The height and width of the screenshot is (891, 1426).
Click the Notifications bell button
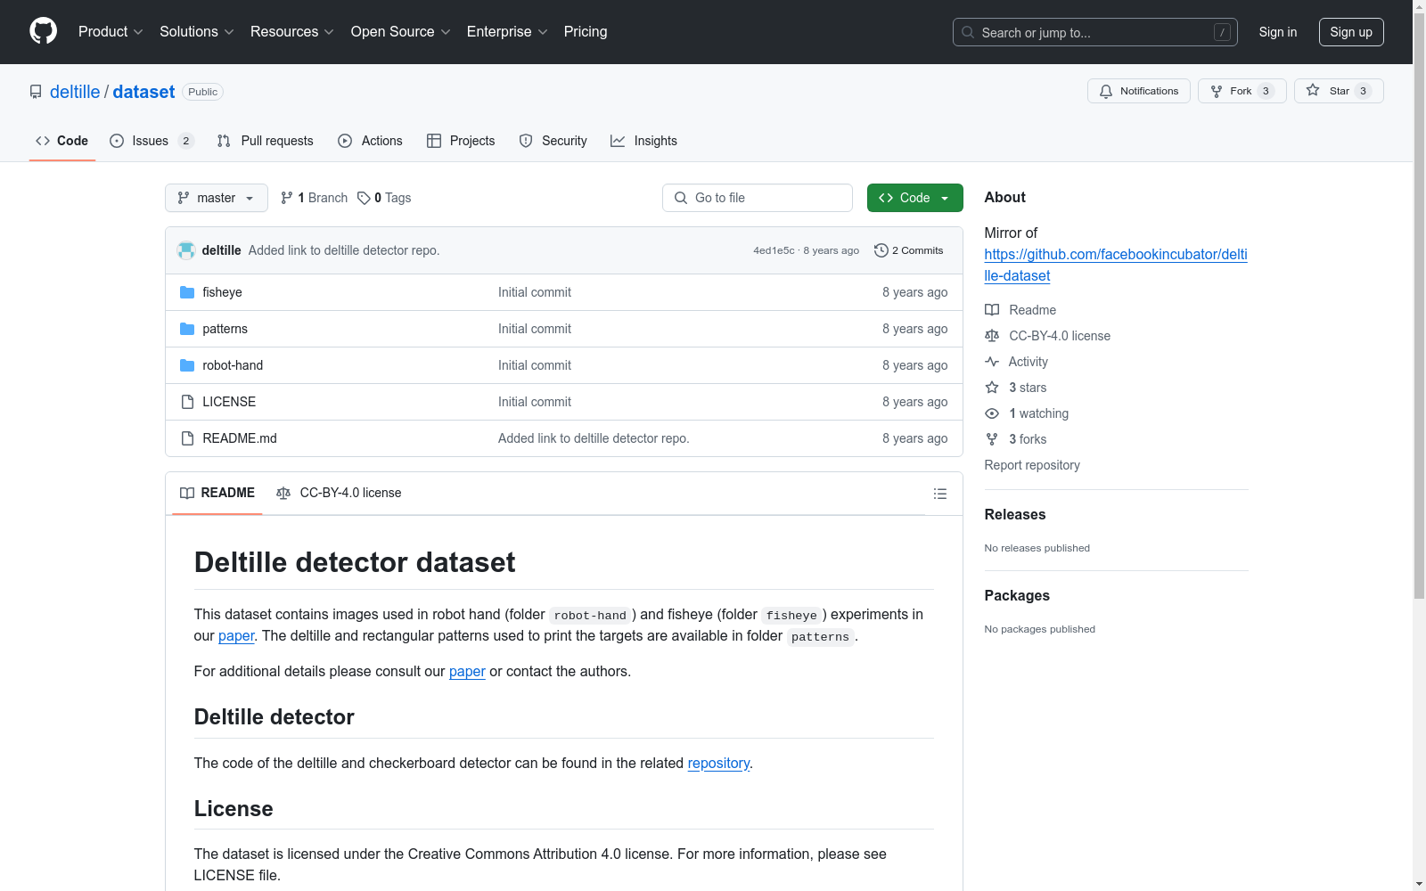1138,91
